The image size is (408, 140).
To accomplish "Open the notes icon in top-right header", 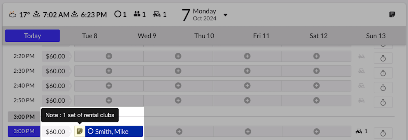I will pyautogui.click(x=392, y=14).
